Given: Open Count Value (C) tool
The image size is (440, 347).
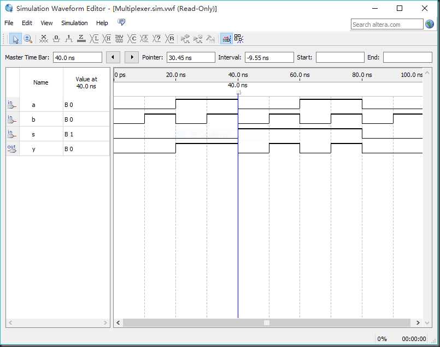Looking at the screenshot, I should (132, 39).
